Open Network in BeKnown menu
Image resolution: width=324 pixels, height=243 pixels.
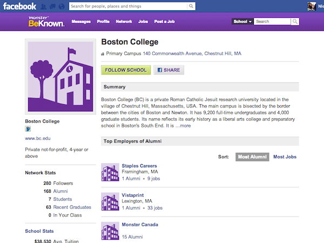tap(124, 22)
